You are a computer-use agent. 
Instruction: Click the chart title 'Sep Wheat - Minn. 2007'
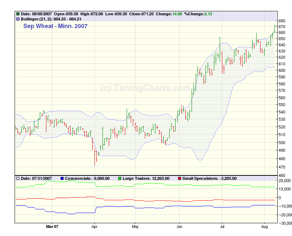click(x=55, y=26)
